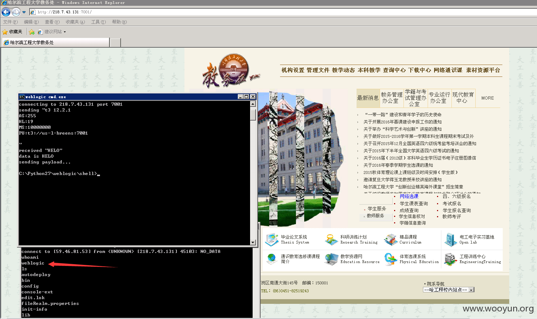Click the browser Back arrow button
This screenshot has width=537, height=319.
pyautogui.click(x=6, y=12)
